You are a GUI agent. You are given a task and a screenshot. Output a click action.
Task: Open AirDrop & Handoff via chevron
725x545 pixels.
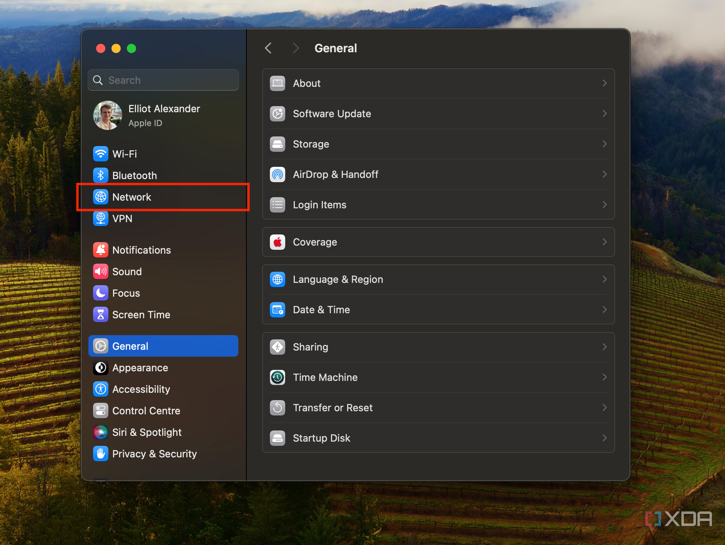605,174
